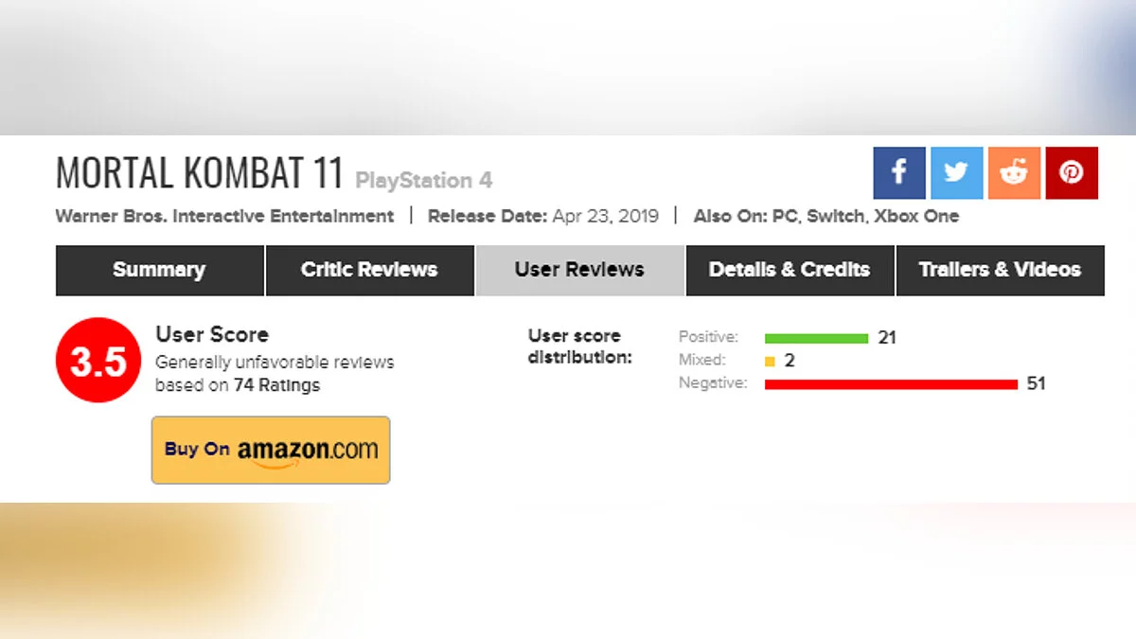Viewport: 1136px width, 639px height.
Task: Open the PC version link
Action: click(783, 216)
